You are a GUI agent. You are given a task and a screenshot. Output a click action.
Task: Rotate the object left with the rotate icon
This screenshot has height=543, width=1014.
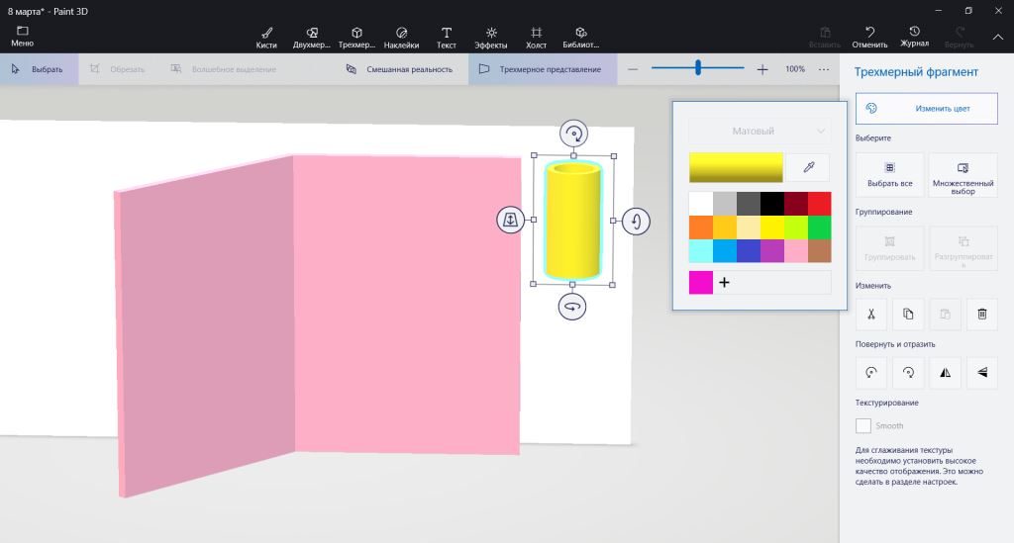[x=870, y=373]
